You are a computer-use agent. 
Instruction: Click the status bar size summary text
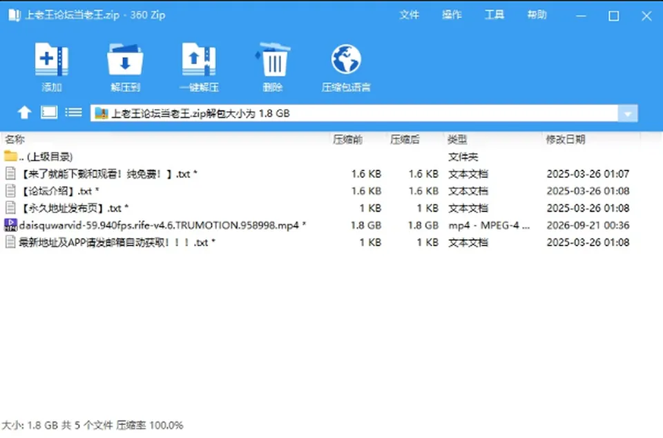tap(93, 425)
